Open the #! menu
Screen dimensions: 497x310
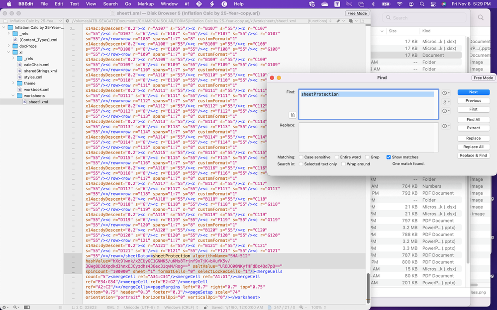187,4
